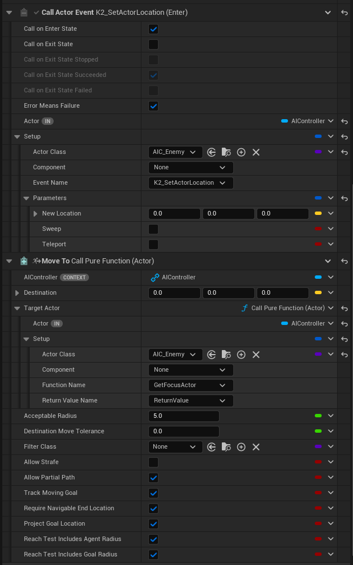Collapse the Parameters section
353x565 pixels.
tap(26, 198)
